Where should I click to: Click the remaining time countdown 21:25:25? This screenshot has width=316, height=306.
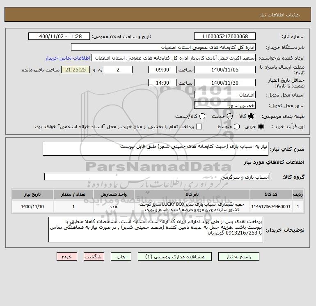point(76,69)
